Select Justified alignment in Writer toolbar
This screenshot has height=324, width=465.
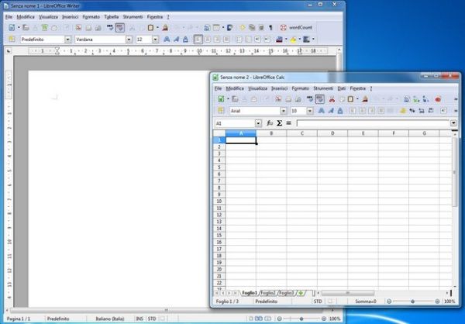tap(226, 40)
